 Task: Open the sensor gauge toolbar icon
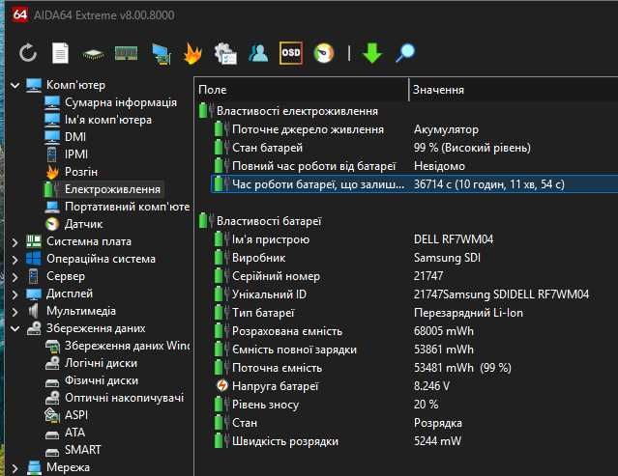click(x=324, y=53)
